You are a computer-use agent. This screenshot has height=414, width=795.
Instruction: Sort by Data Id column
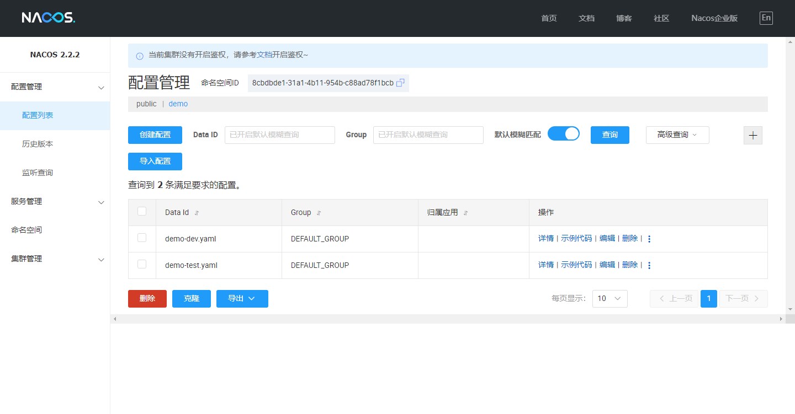point(197,213)
